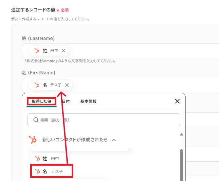Click the 姓 田中 chip in LastName field
Viewport: 219px width, 181px height.
(48, 51)
